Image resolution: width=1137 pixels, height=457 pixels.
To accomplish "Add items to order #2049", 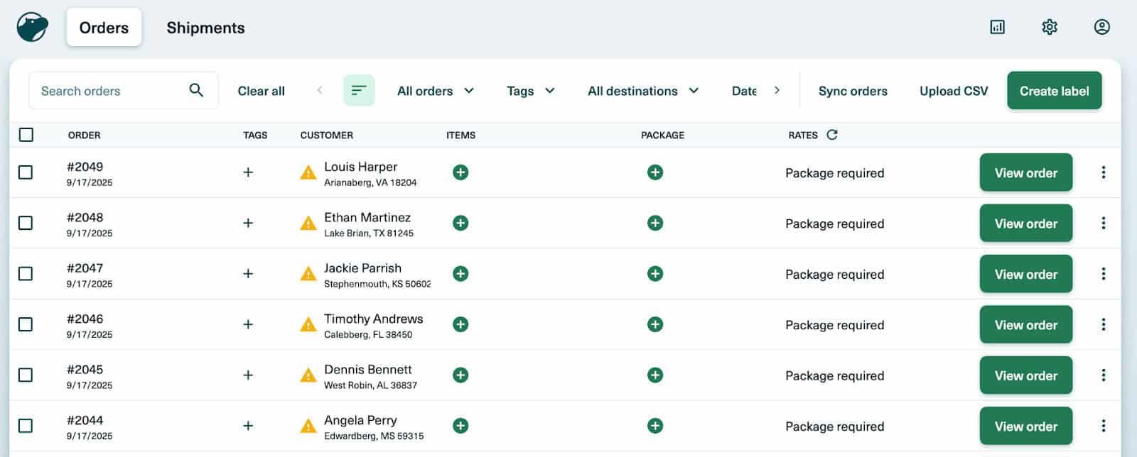I will [x=460, y=172].
